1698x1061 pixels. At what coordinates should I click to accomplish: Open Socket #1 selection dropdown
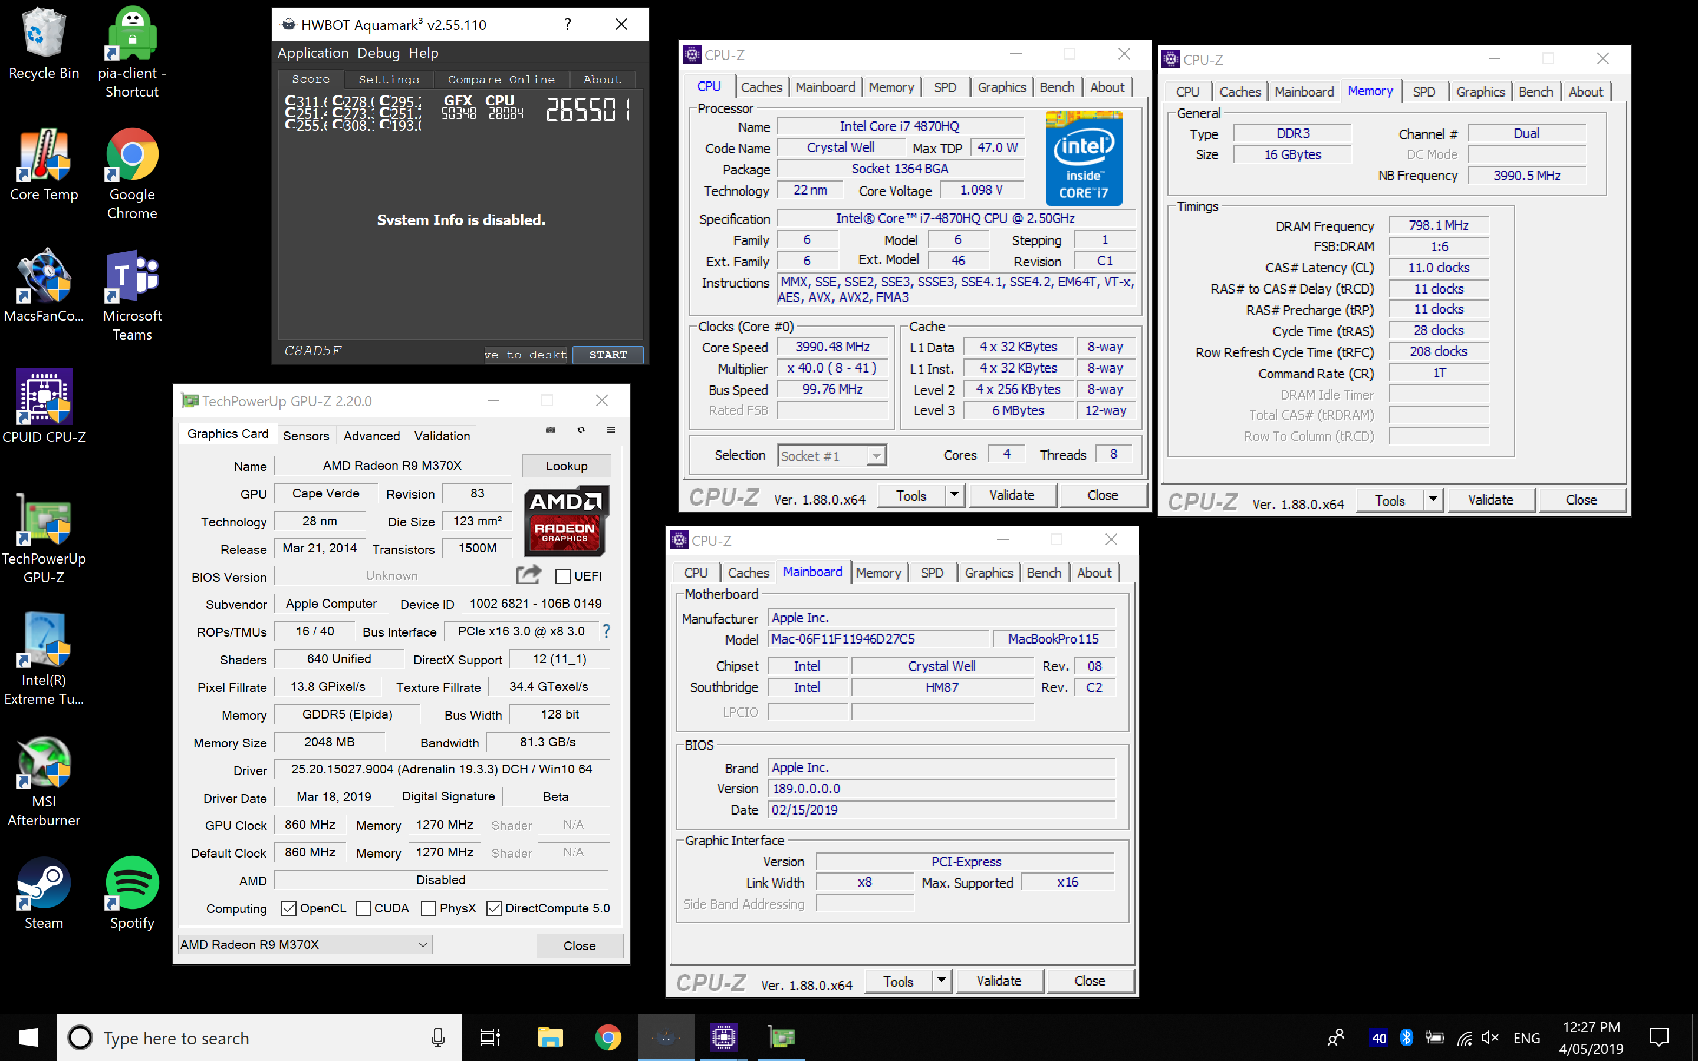click(831, 456)
